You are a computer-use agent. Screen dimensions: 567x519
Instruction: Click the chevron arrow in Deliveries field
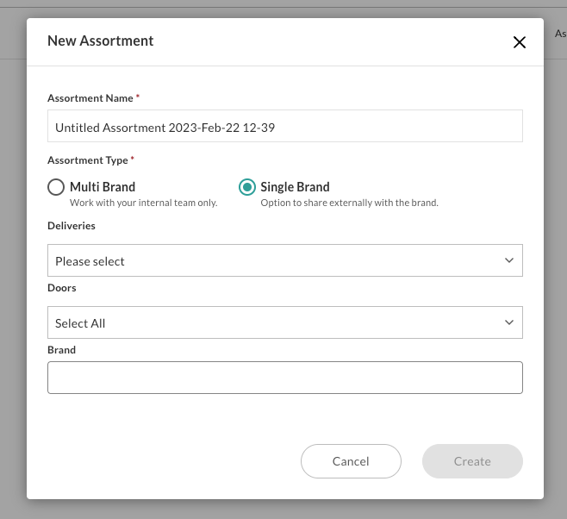click(508, 260)
